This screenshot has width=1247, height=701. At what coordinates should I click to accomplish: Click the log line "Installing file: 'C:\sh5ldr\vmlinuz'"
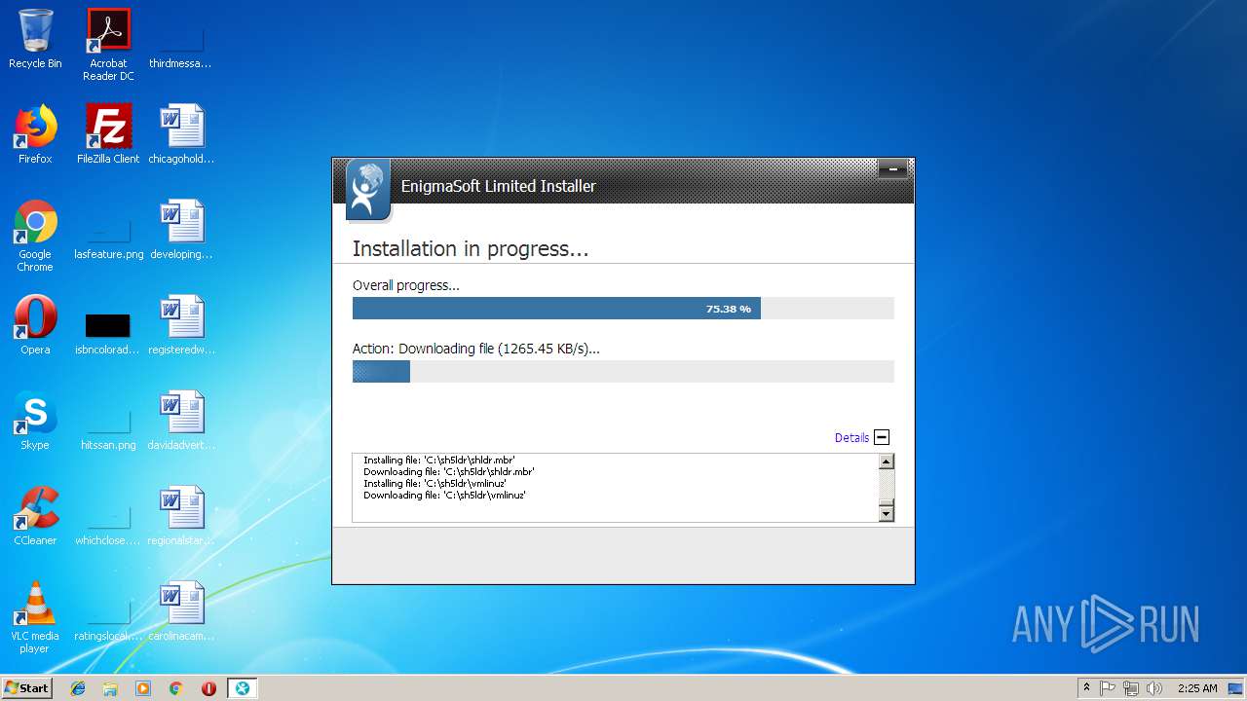point(435,483)
